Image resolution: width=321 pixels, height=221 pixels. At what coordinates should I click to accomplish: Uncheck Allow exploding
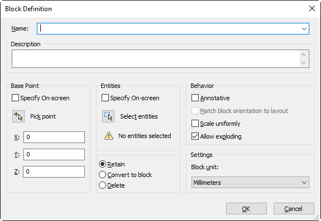(195, 136)
